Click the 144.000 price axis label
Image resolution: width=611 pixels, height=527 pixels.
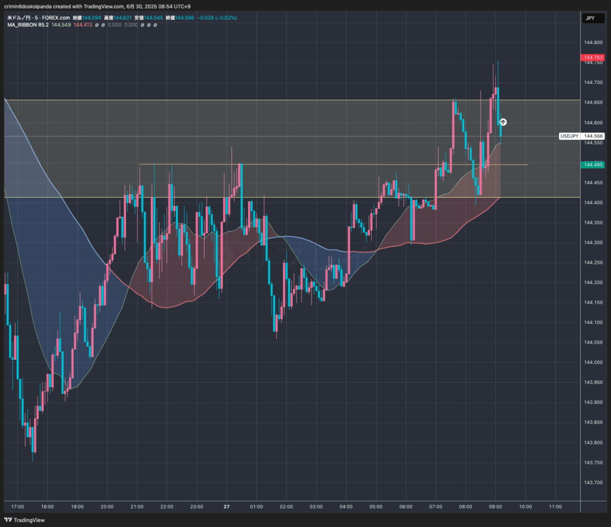593,362
